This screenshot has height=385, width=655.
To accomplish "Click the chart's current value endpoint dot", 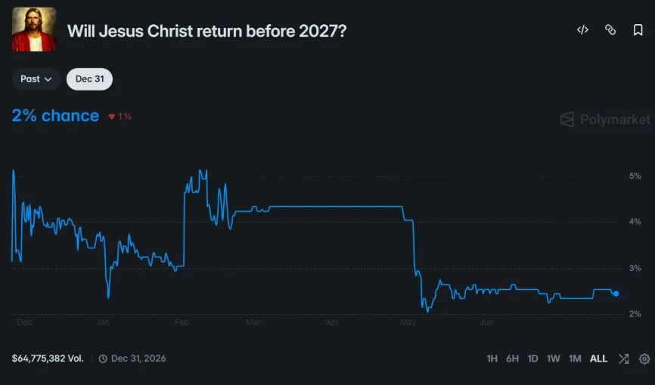I will (x=616, y=294).
